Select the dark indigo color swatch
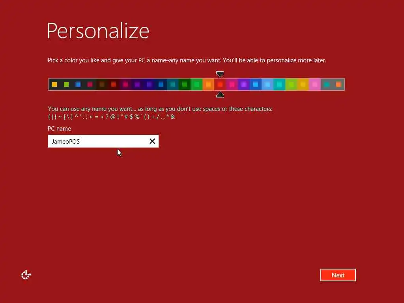 (149, 84)
